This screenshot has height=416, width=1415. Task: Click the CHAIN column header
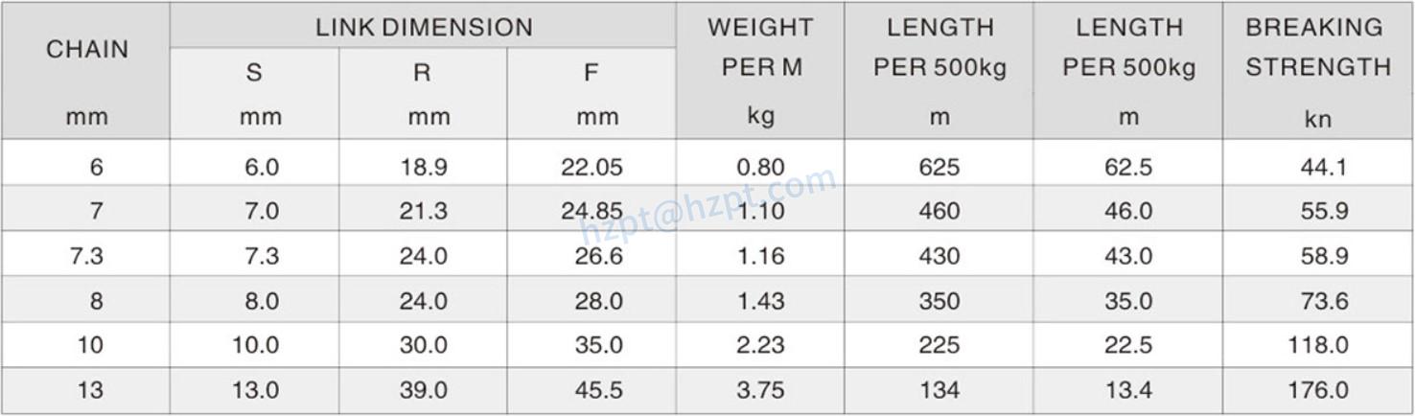[86, 50]
